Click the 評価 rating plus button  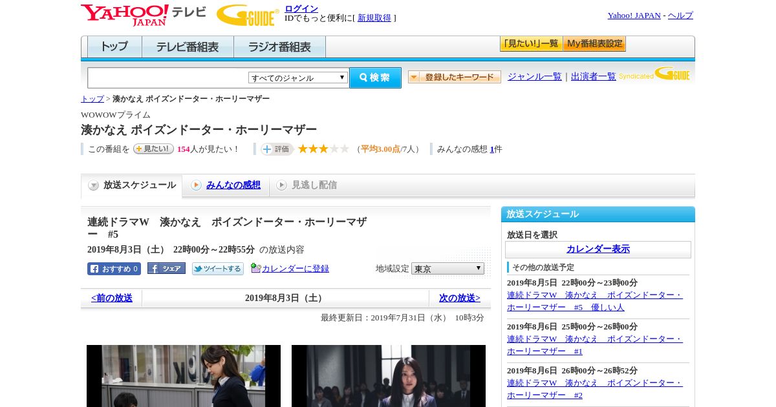tap(277, 149)
